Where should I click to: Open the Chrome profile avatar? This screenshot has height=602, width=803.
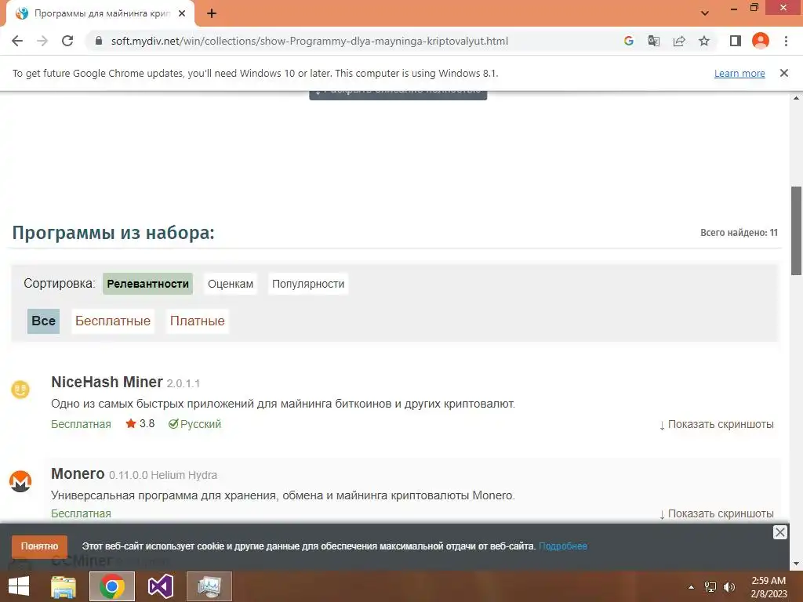tap(761, 41)
